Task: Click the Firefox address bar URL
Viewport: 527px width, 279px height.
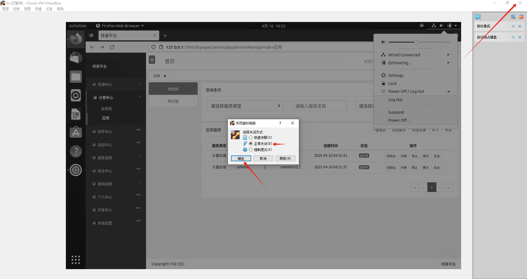Action: point(224,47)
